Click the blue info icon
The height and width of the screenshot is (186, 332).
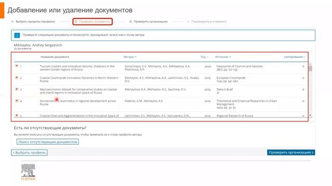17,35
